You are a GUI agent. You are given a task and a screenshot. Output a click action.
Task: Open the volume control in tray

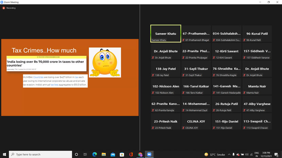pyautogui.click(x=247, y=154)
